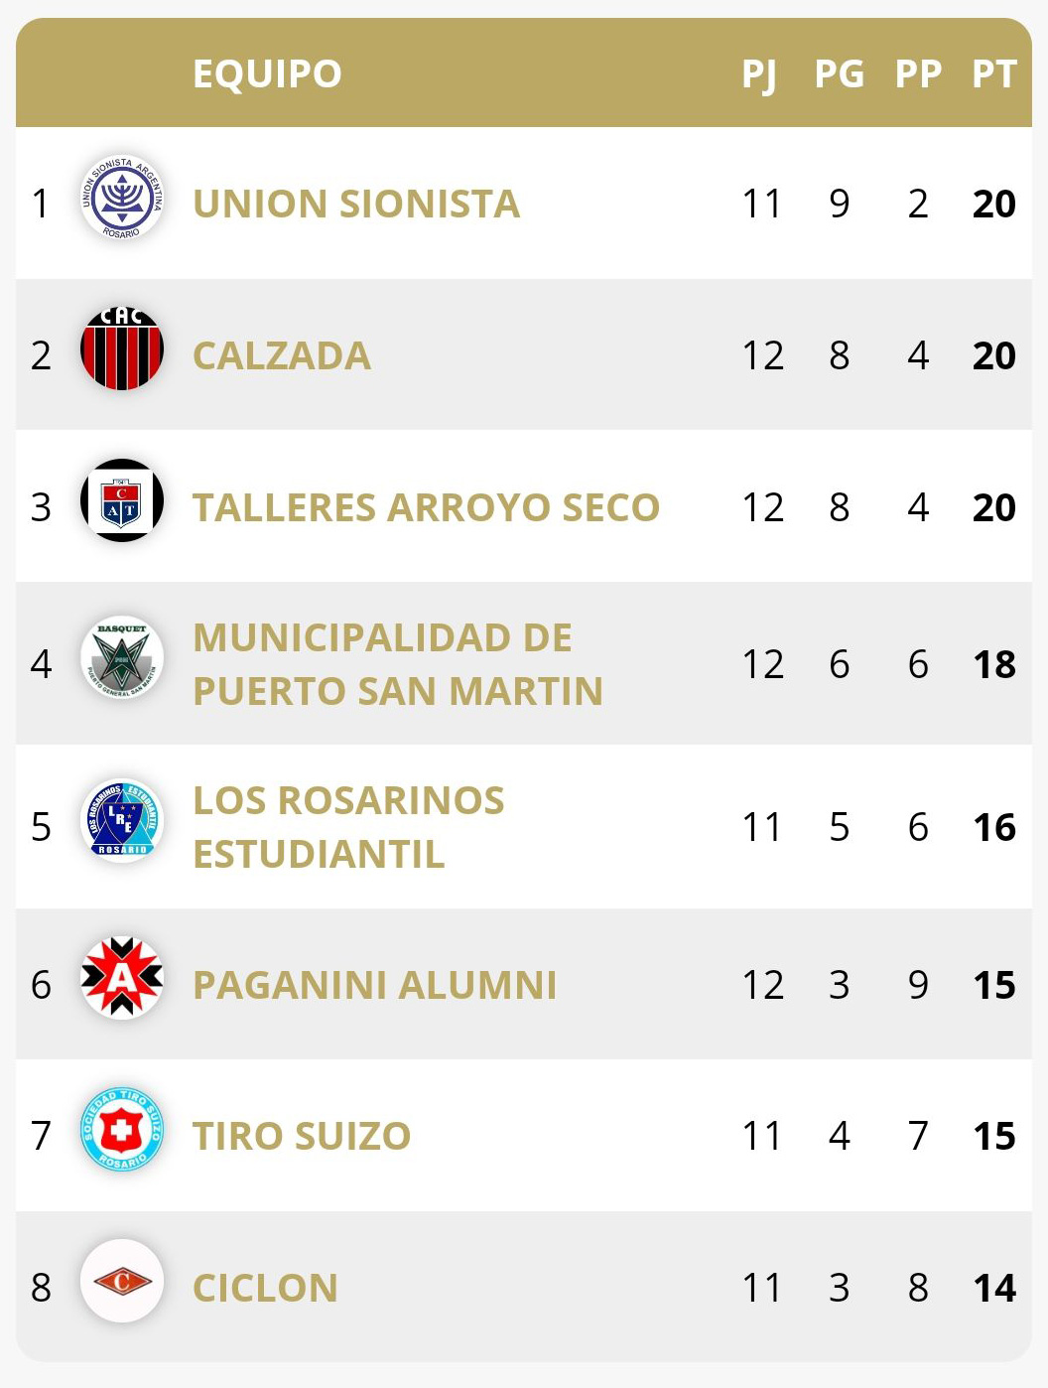Open the PAGANINI ALUMNI team link
Viewport: 1048px width, 1388px height.
pos(375,985)
